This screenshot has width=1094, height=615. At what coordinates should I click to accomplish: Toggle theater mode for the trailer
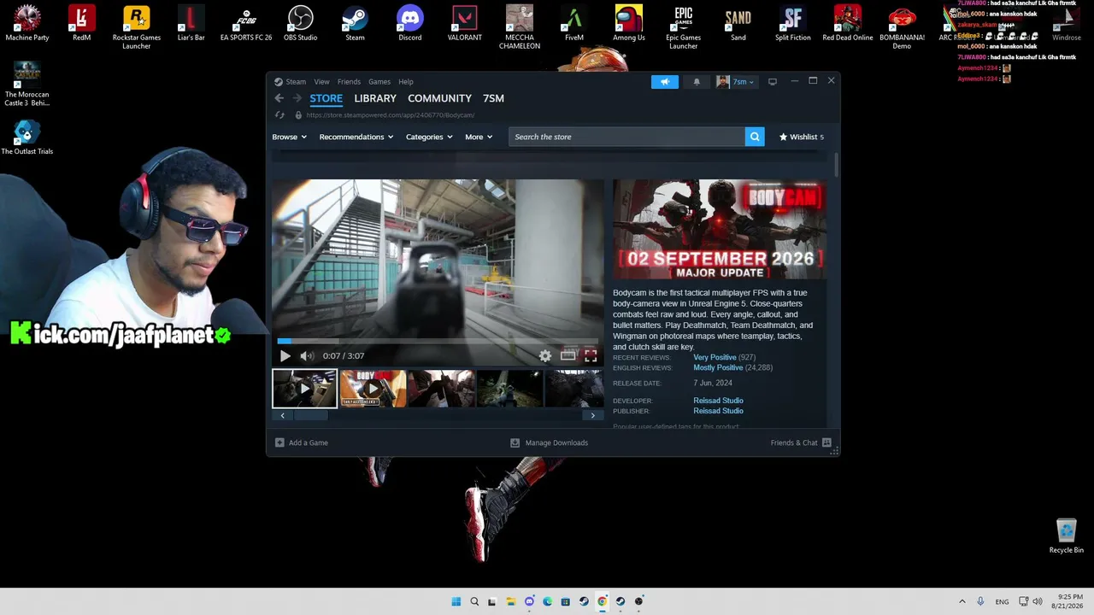click(x=568, y=355)
